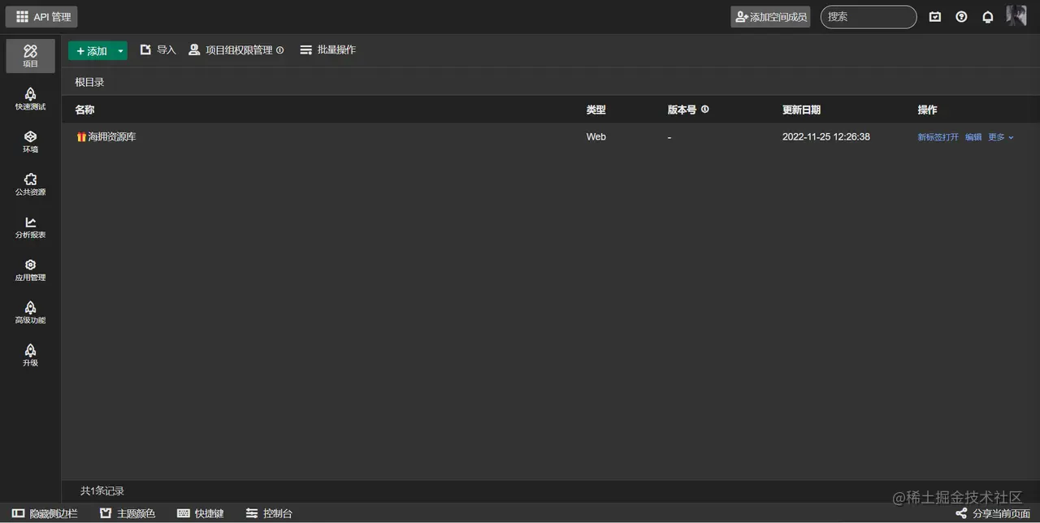The width and height of the screenshot is (1040, 523).
Task: Click the 类型 column header
Action: (596, 110)
